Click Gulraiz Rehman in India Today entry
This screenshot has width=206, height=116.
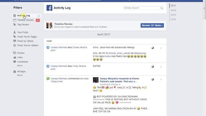59,79
